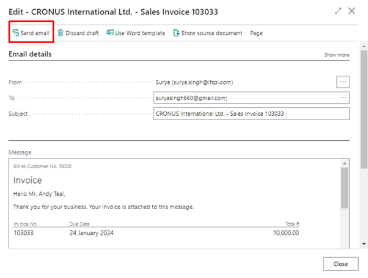The height and width of the screenshot is (278, 368).
Task: Click the To email address field
Action: tap(246, 98)
